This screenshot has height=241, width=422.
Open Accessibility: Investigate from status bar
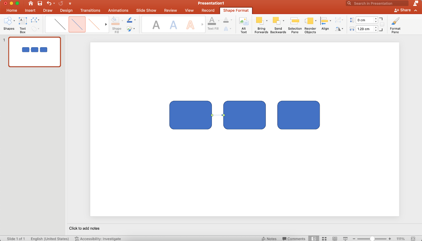[x=98, y=238]
